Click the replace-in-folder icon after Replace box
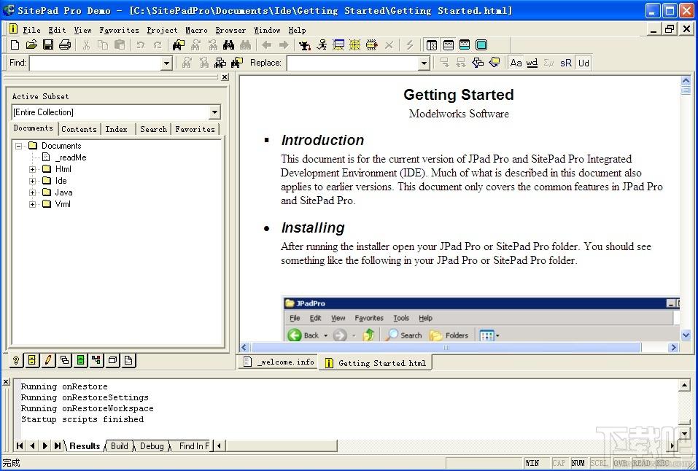The image size is (698, 471). 495,63
